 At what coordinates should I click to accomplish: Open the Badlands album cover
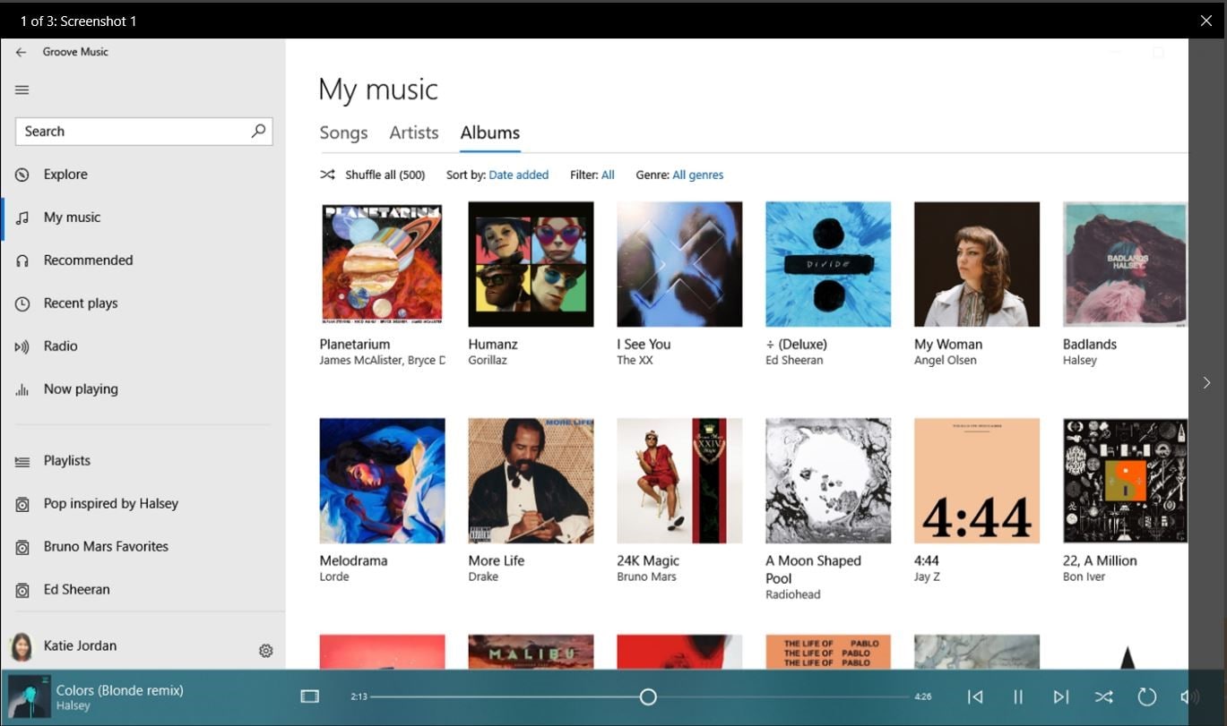point(1125,264)
